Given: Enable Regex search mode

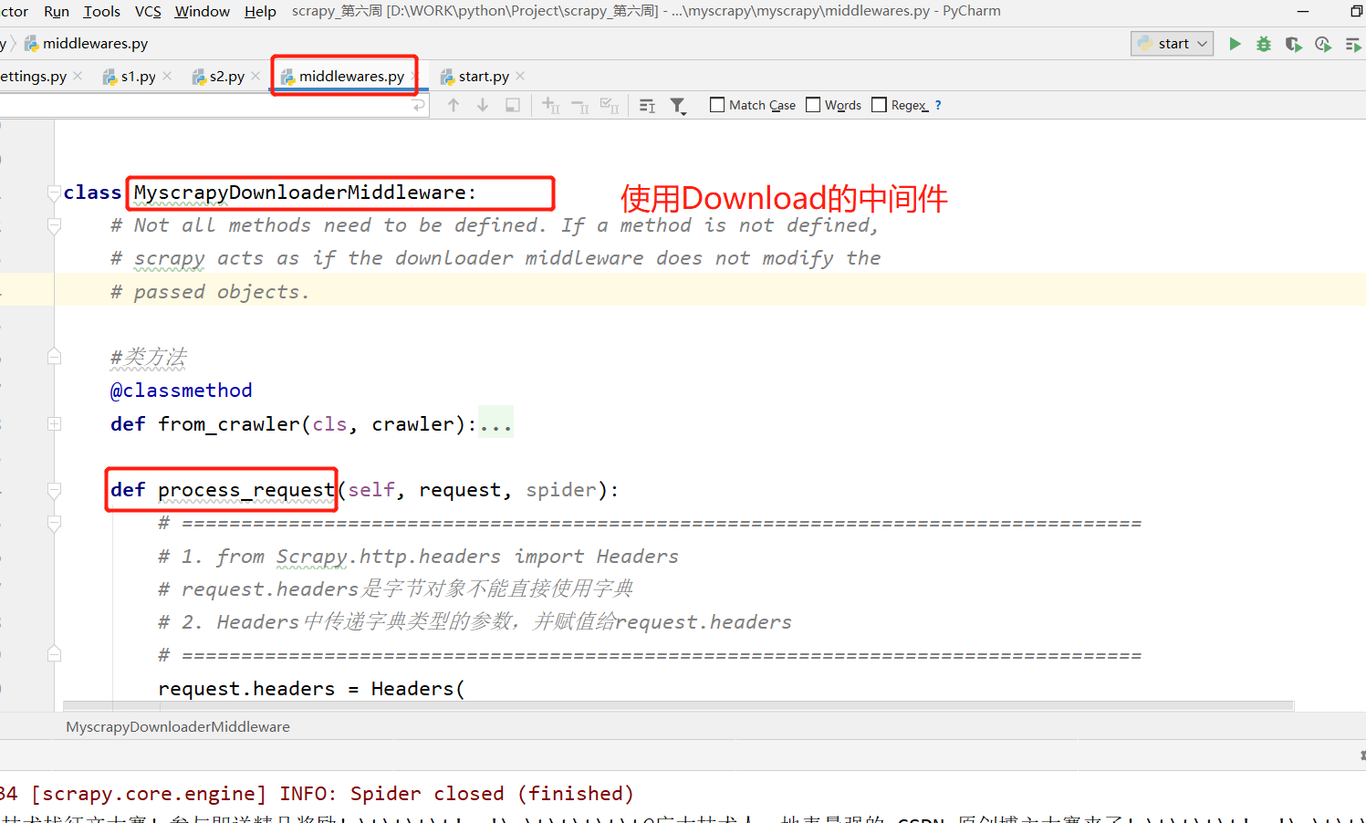Looking at the screenshot, I should click(879, 104).
